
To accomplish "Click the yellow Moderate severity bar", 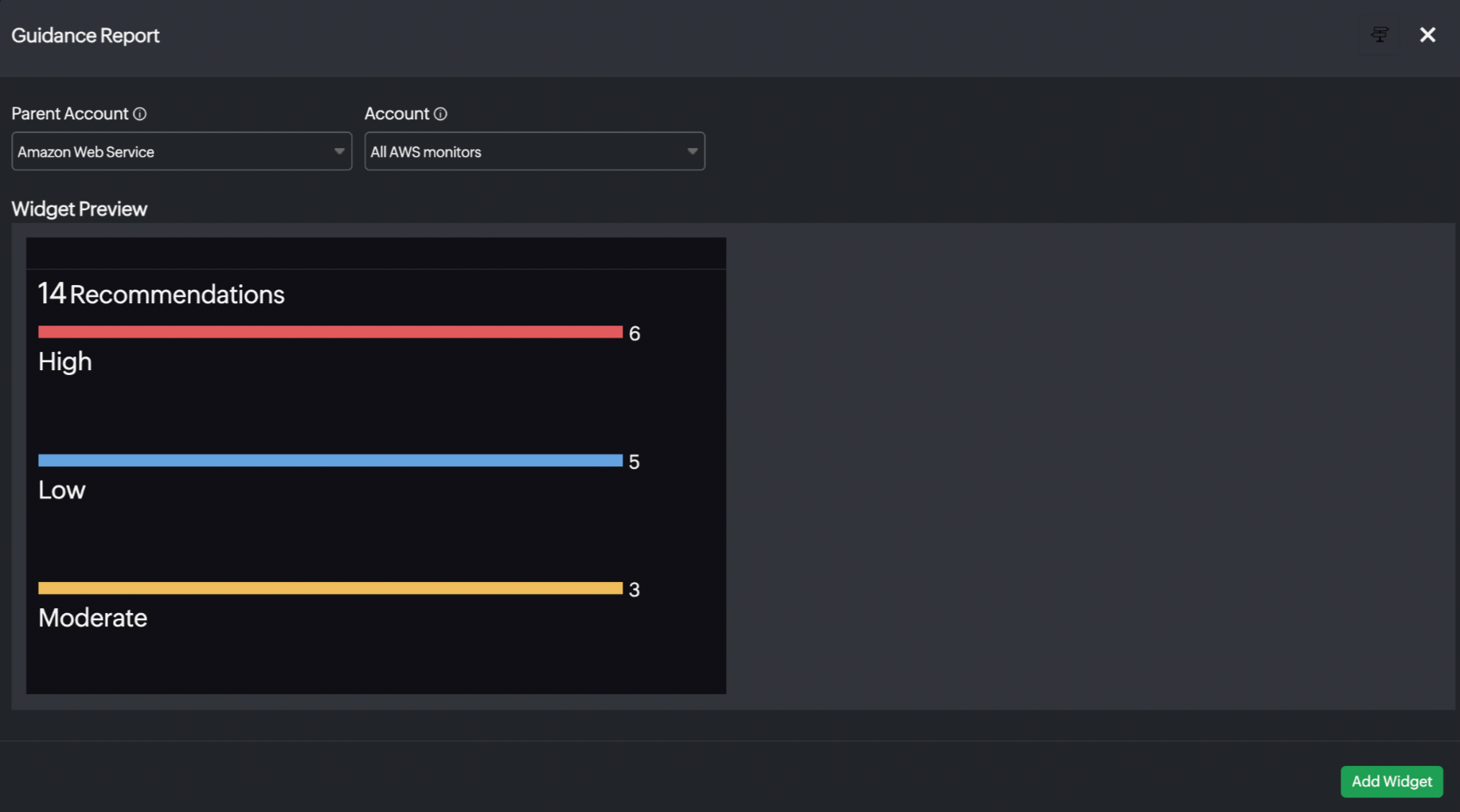I will point(330,588).
